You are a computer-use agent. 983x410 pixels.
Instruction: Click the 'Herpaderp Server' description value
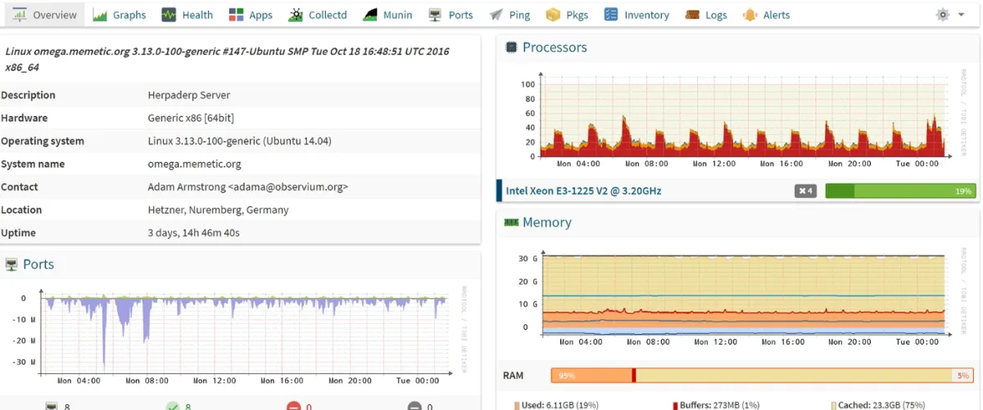click(189, 95)
